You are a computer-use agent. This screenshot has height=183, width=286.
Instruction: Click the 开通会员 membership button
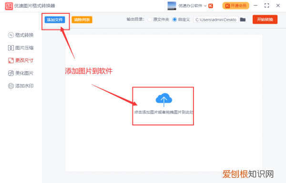(x=235, y=6)
